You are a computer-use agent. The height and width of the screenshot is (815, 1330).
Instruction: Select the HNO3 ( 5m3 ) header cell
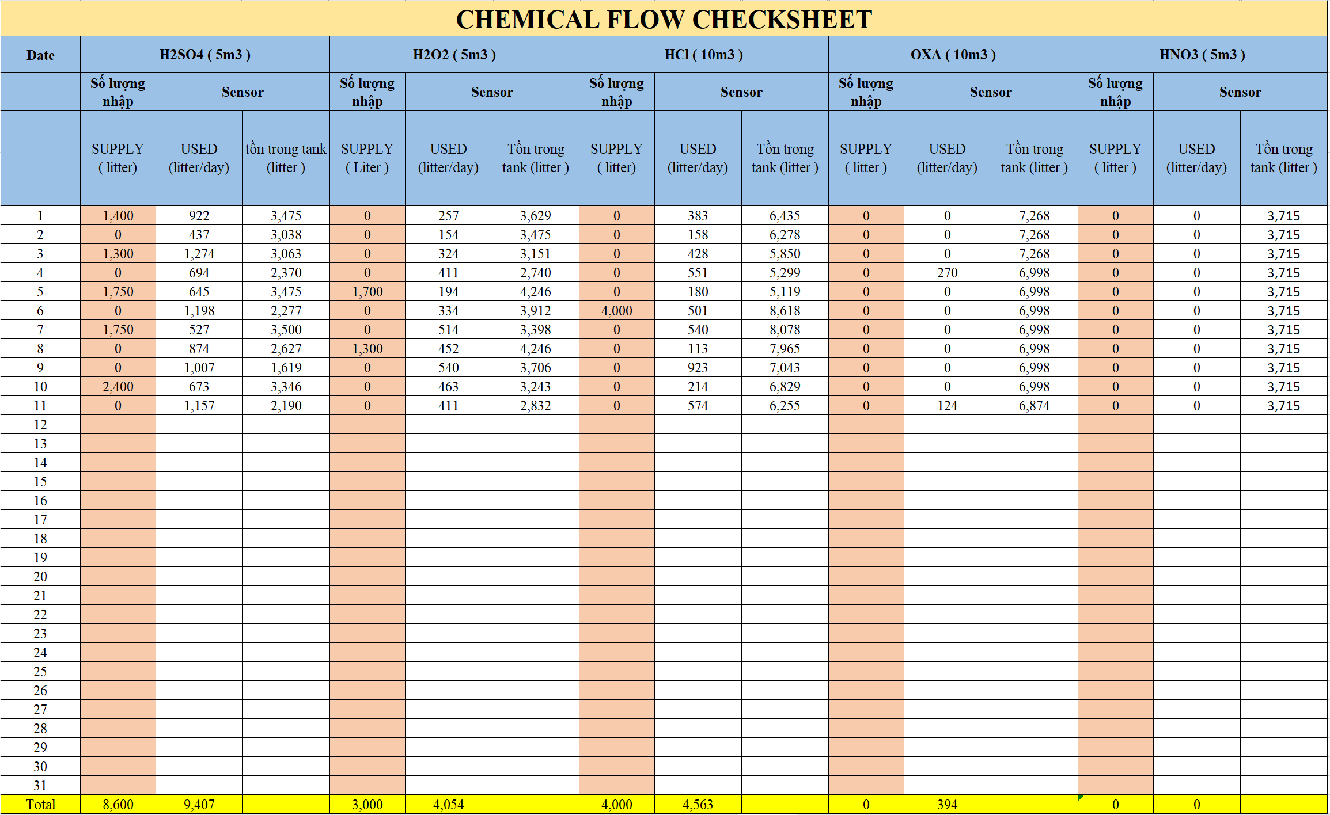(x=1202, y=55)
